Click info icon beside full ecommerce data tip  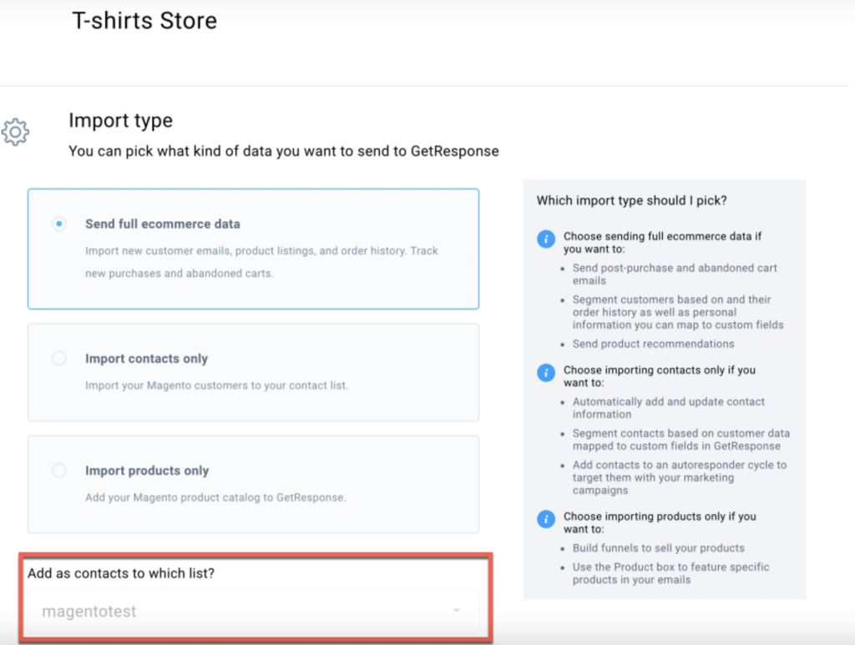(546, 239)
